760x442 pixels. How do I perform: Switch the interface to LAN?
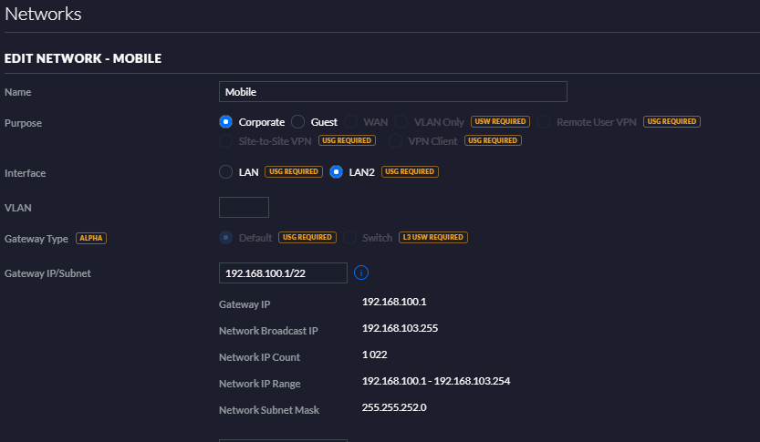pos(226,171)
